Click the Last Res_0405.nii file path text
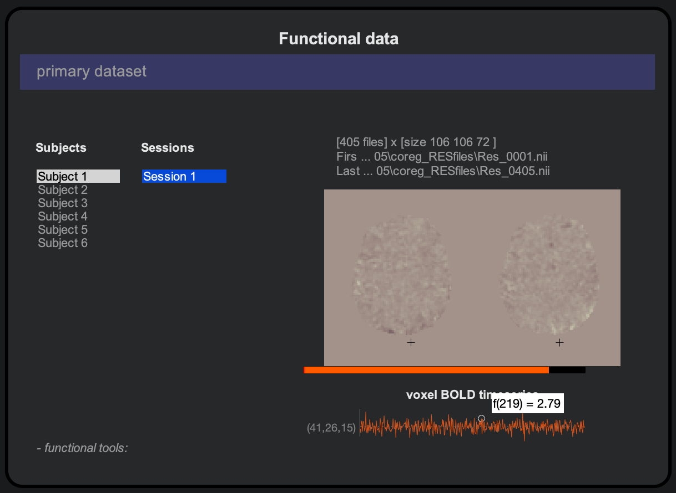676x493 pixels. 443,171
